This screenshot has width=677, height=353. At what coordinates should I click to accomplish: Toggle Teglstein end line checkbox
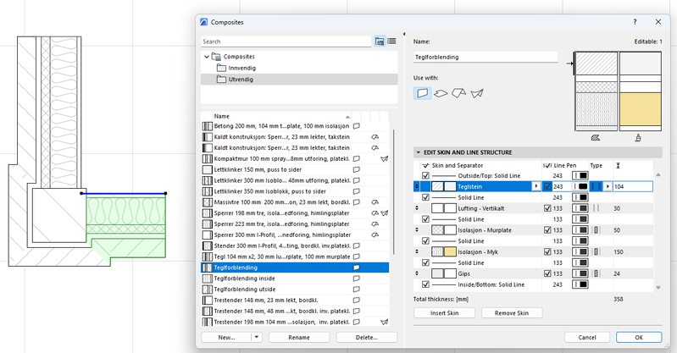[547, 187]
